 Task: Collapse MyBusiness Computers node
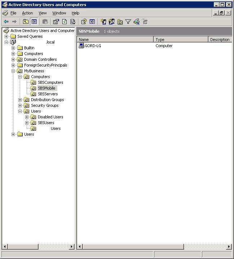[20, 77]
